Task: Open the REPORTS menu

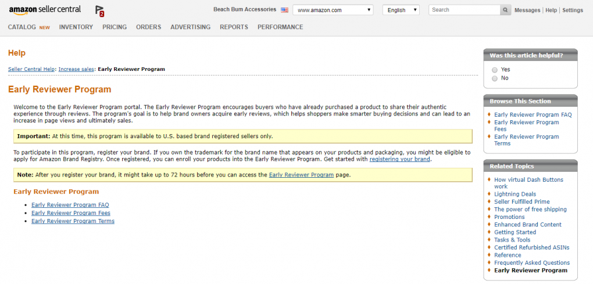Action: point(234,27)
